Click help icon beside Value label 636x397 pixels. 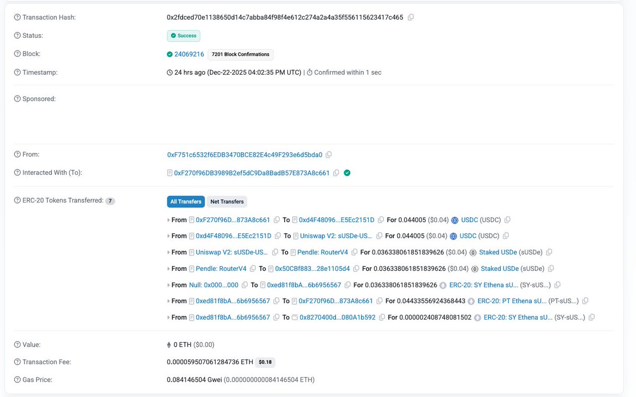pos(17,345)
